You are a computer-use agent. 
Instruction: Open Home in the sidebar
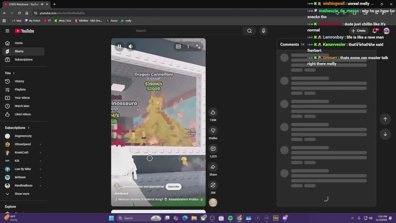(x=24, y=43)
